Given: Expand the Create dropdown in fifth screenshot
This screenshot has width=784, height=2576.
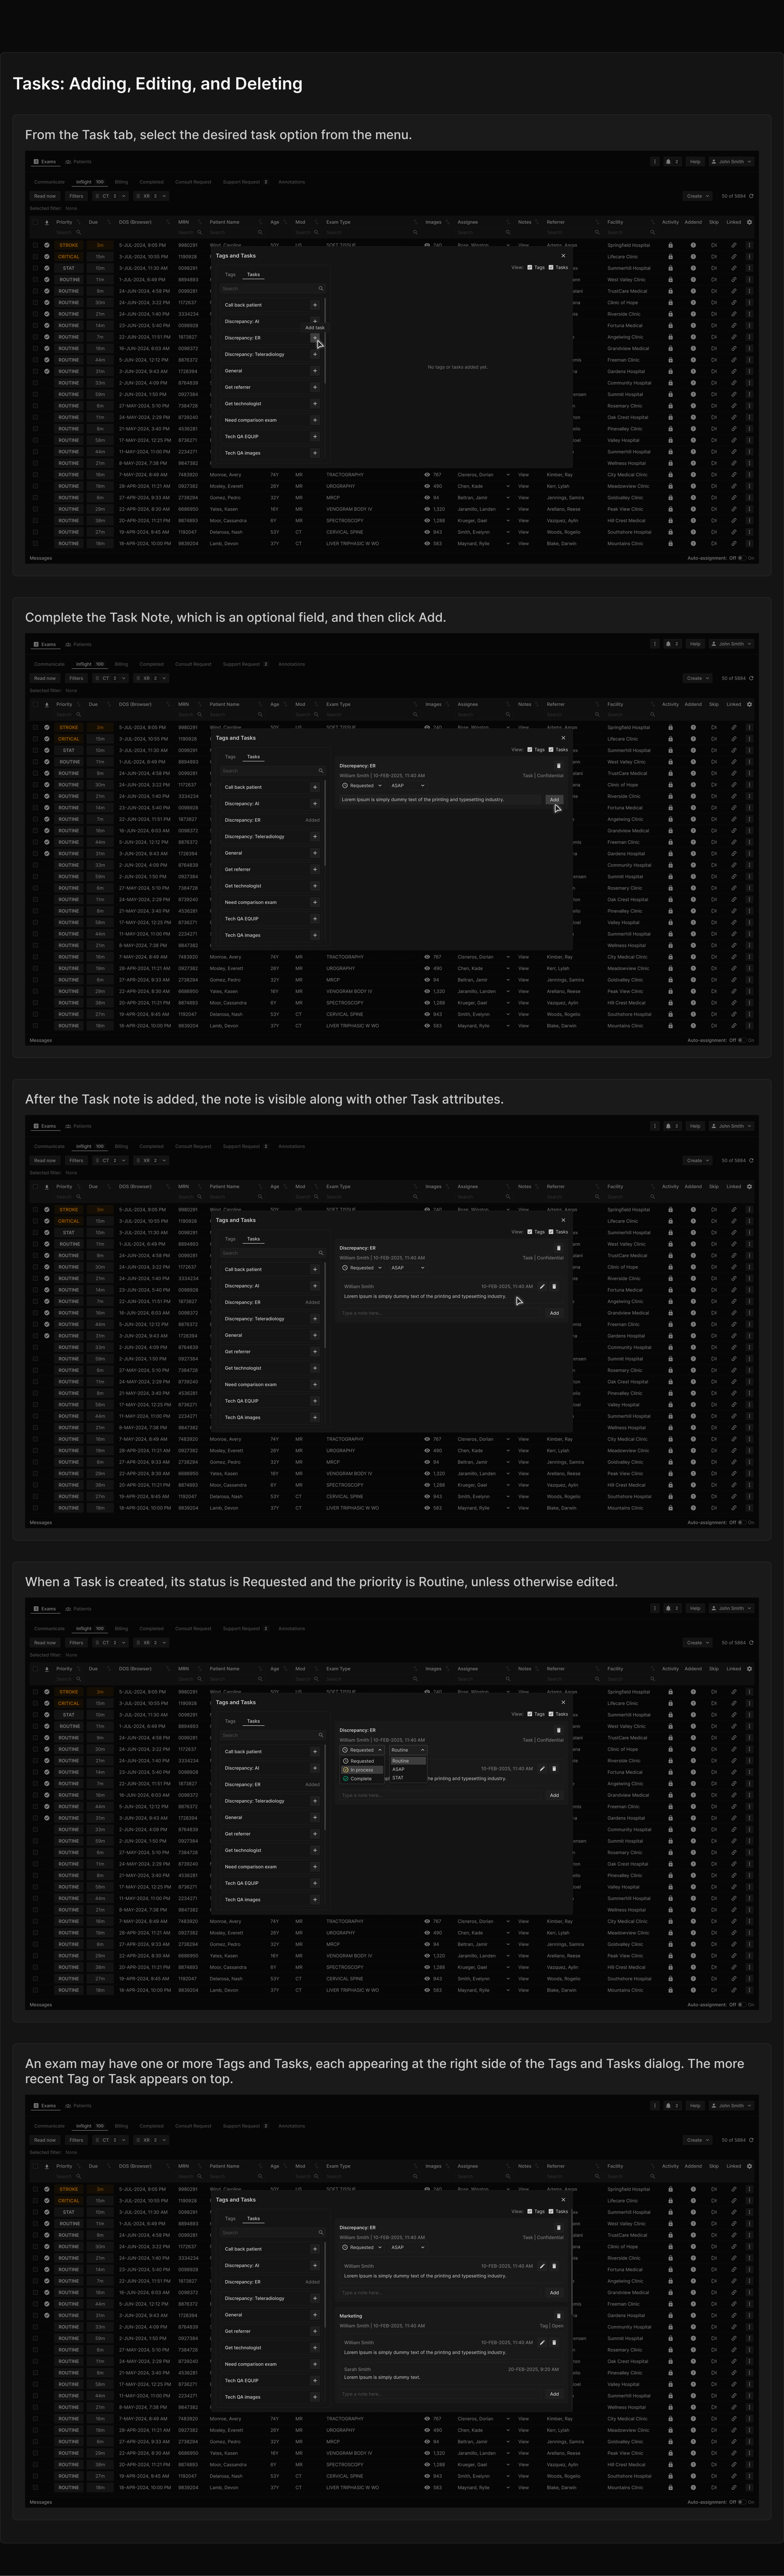Looking at the screenshot, I should pos(697,2140).
